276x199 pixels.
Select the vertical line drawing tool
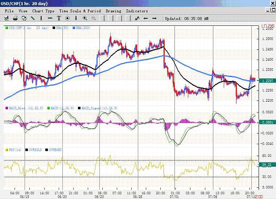(x=41, y=18)
